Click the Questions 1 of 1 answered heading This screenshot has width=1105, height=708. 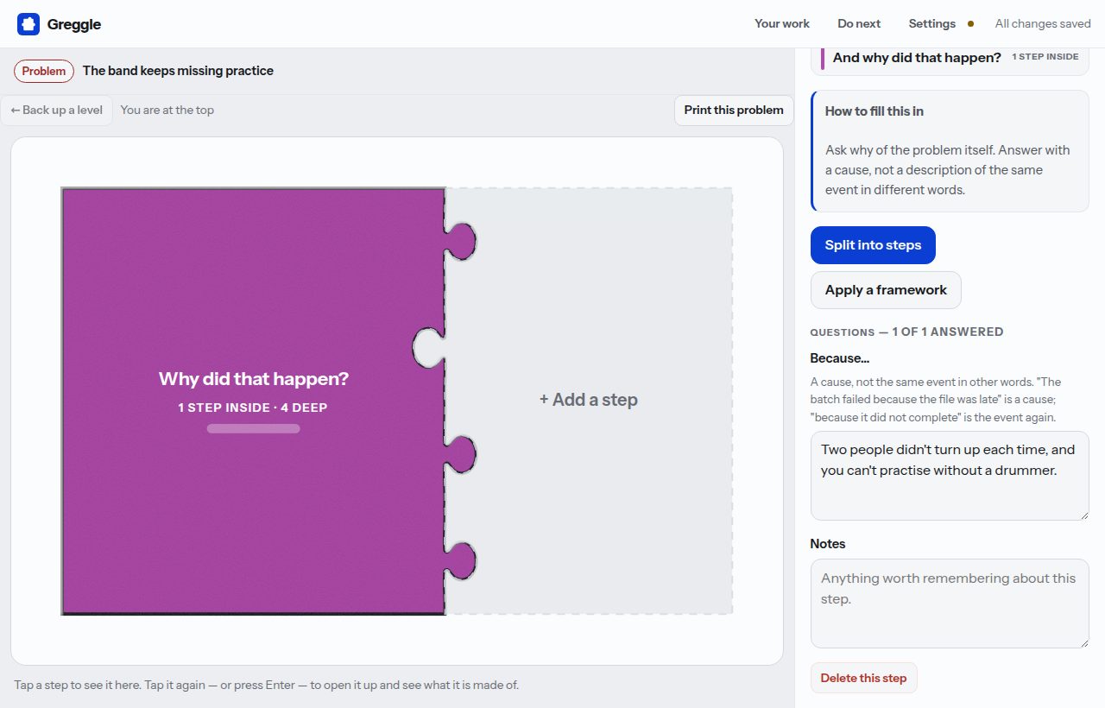coord(906,332)
